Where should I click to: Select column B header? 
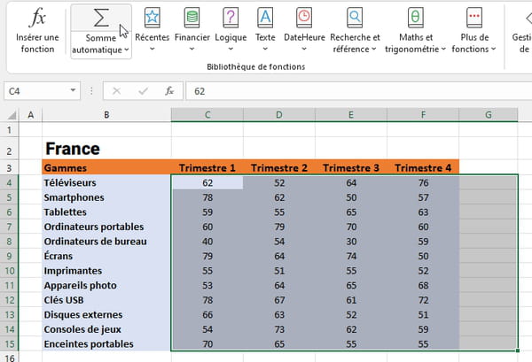click(x=106, y=115)
